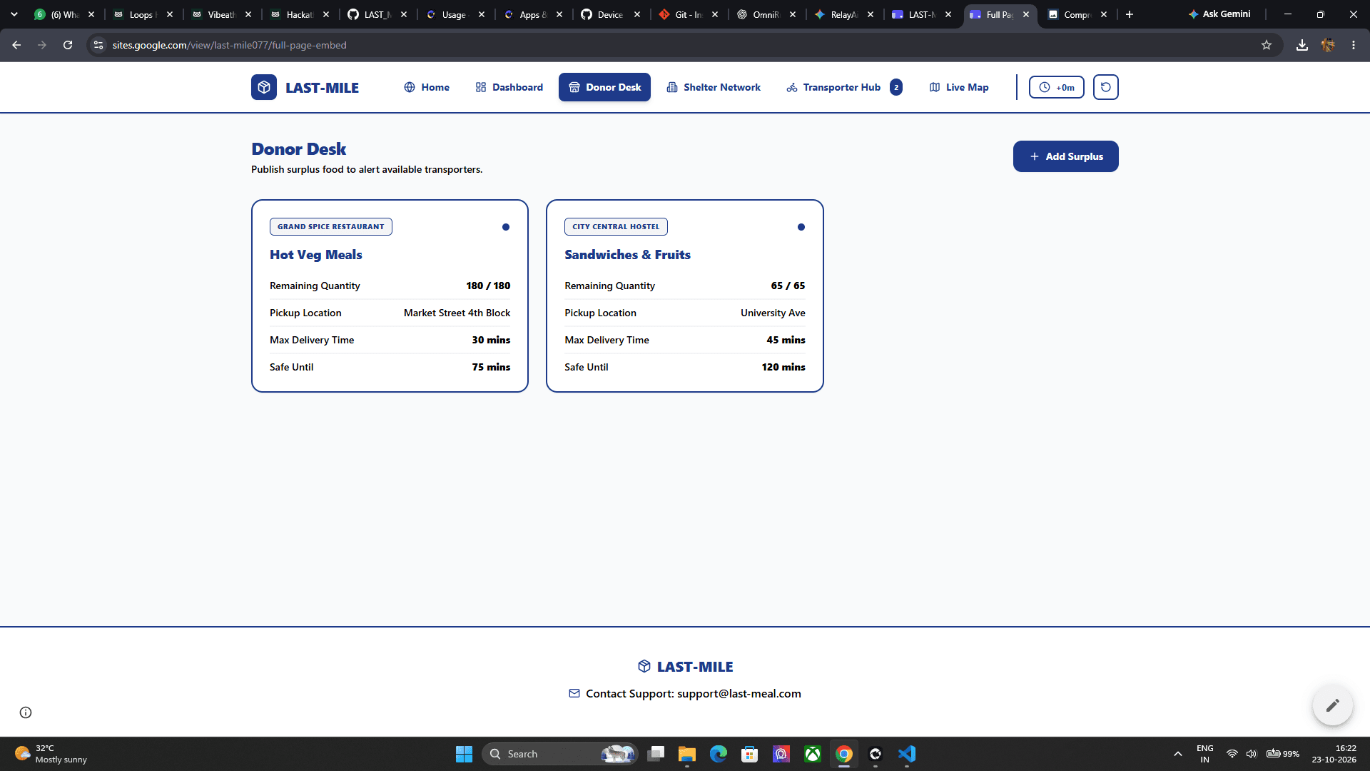
Task: Open a new browser tab
Action: (1130, 14)
